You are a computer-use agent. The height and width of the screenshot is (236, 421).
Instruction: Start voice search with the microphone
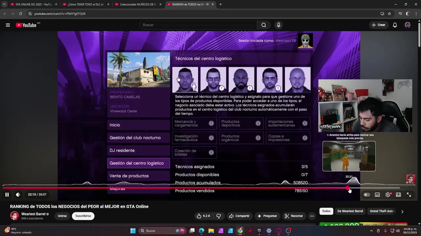(x=279, y=25)
